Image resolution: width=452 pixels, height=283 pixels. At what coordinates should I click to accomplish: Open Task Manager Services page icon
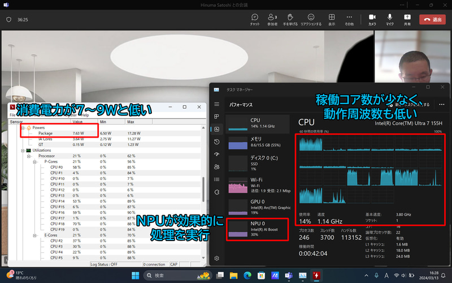217,192
